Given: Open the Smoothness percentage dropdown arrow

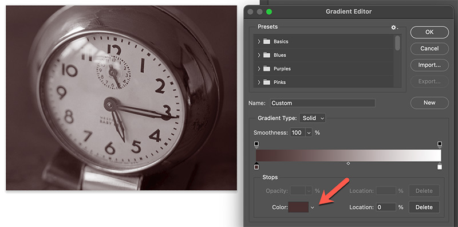Looking at the screenshot, I should 309,132.
